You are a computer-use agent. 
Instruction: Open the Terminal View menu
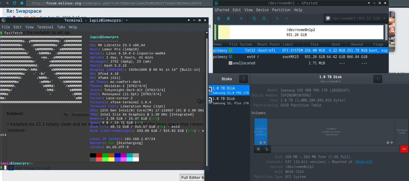pyautogui.click(x=29, y=27)
